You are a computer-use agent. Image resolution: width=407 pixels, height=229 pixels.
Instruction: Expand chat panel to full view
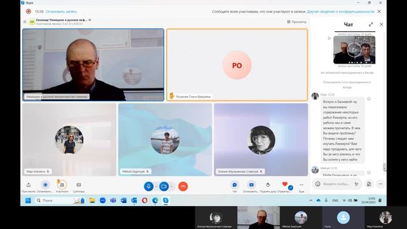coord(371,24)
